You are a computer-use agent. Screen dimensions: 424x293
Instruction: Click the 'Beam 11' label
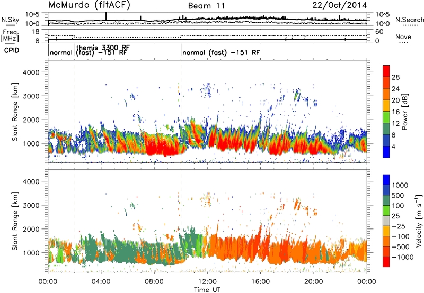click(x=206, y=6)
